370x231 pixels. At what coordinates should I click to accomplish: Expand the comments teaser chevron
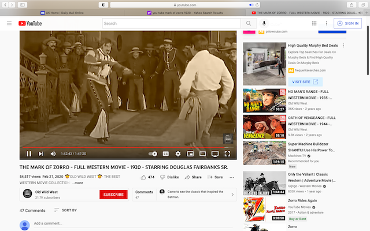[232, 195]
